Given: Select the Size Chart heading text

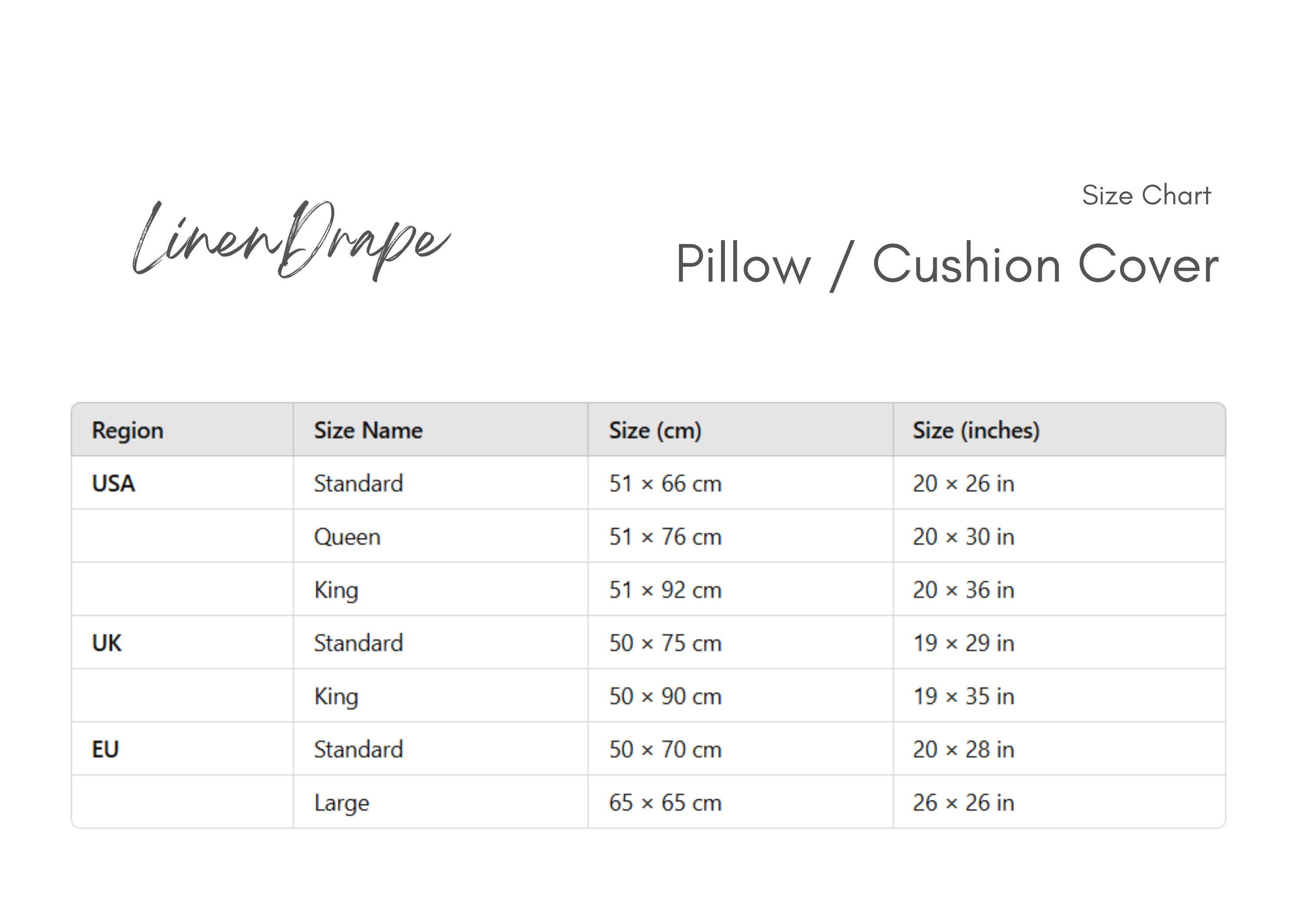Looking at the screenshot, I should pos(1146,195).
